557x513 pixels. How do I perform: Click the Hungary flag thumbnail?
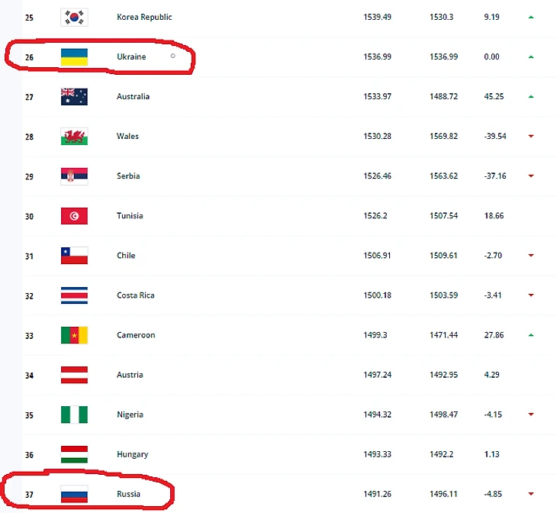tap(74, 454)
